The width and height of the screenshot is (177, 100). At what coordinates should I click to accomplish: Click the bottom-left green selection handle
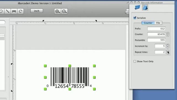coord(45,89)
